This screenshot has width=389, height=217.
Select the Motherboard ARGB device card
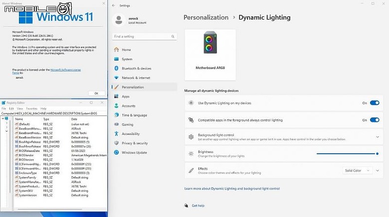[210, 55]
